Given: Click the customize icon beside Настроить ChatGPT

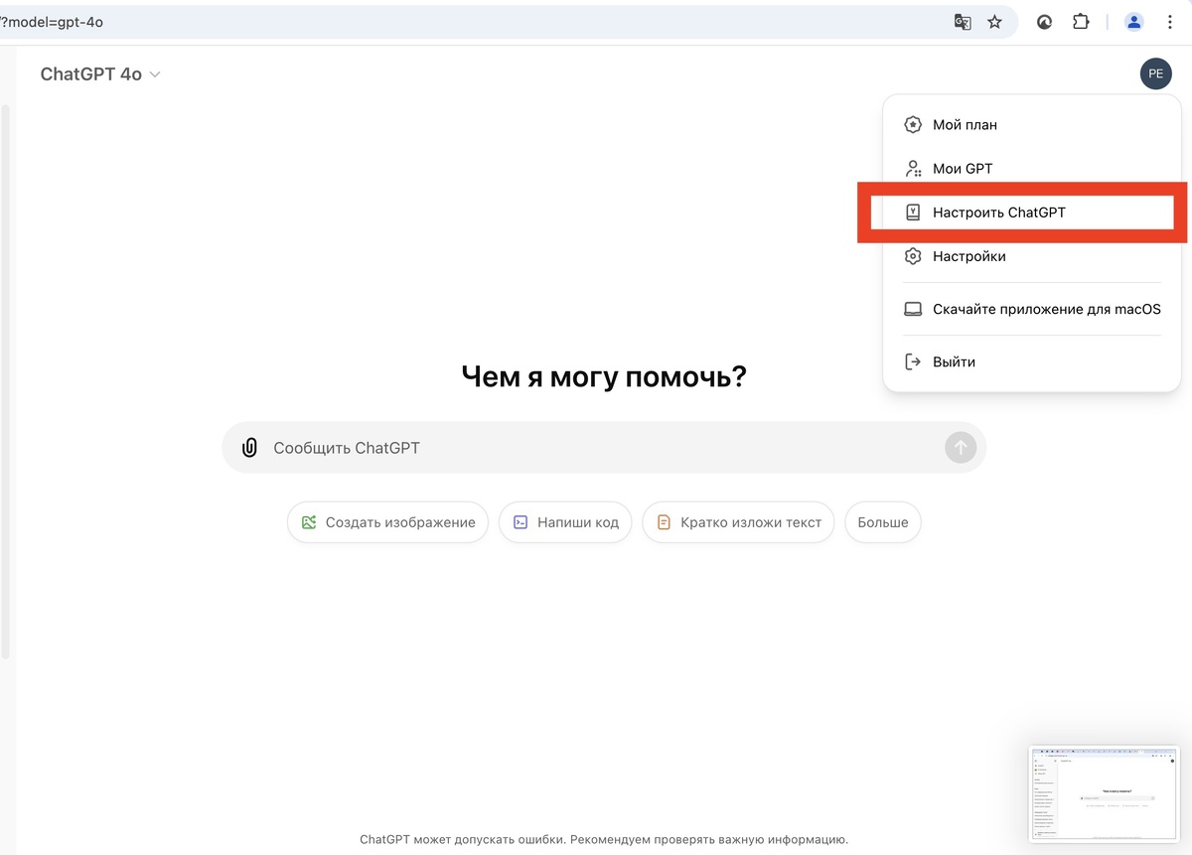Looking at the screenshot, I should tap(913, 213).
